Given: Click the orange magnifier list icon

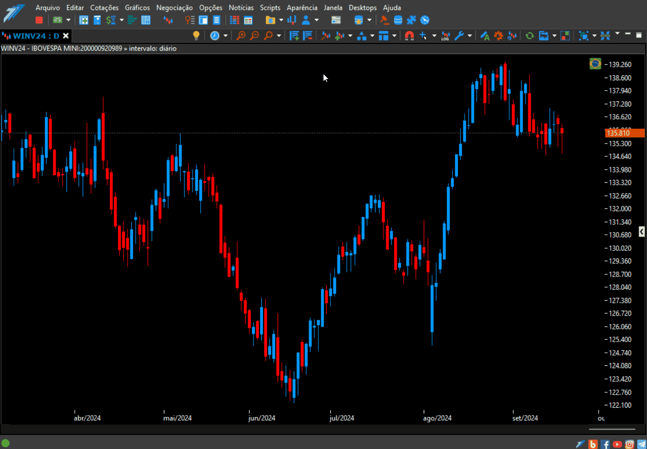Looking at the screenshot, I should 190,20.
